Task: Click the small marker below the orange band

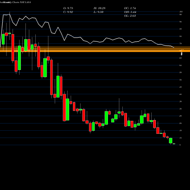Action: click(x=182, y=54)
